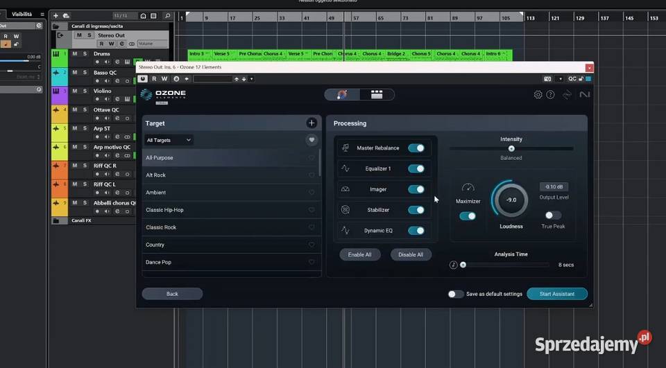The width and height of the screenshot is (666, 368).
Task: Open dropdown next to snapshot camera icon
Action: pos(561,79)
